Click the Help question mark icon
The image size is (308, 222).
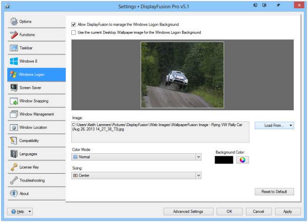(13, 212)
